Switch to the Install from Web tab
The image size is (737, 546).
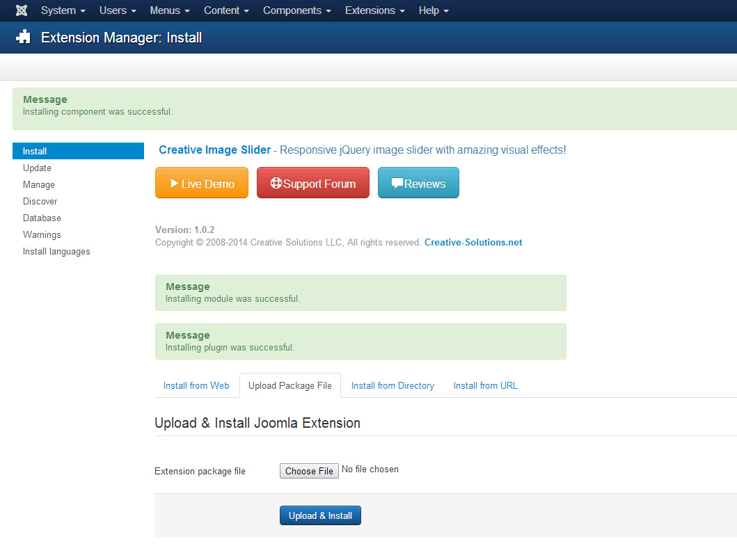[x=196, y=386]
